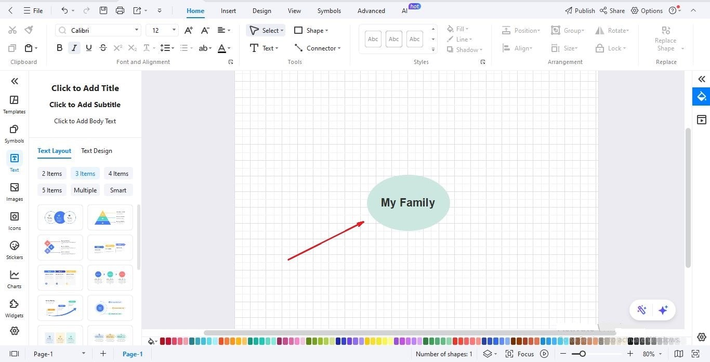The height and width of the screenshot is (362, 710).
Task: Click the magic wand AI button
Action: coord(642,310)
